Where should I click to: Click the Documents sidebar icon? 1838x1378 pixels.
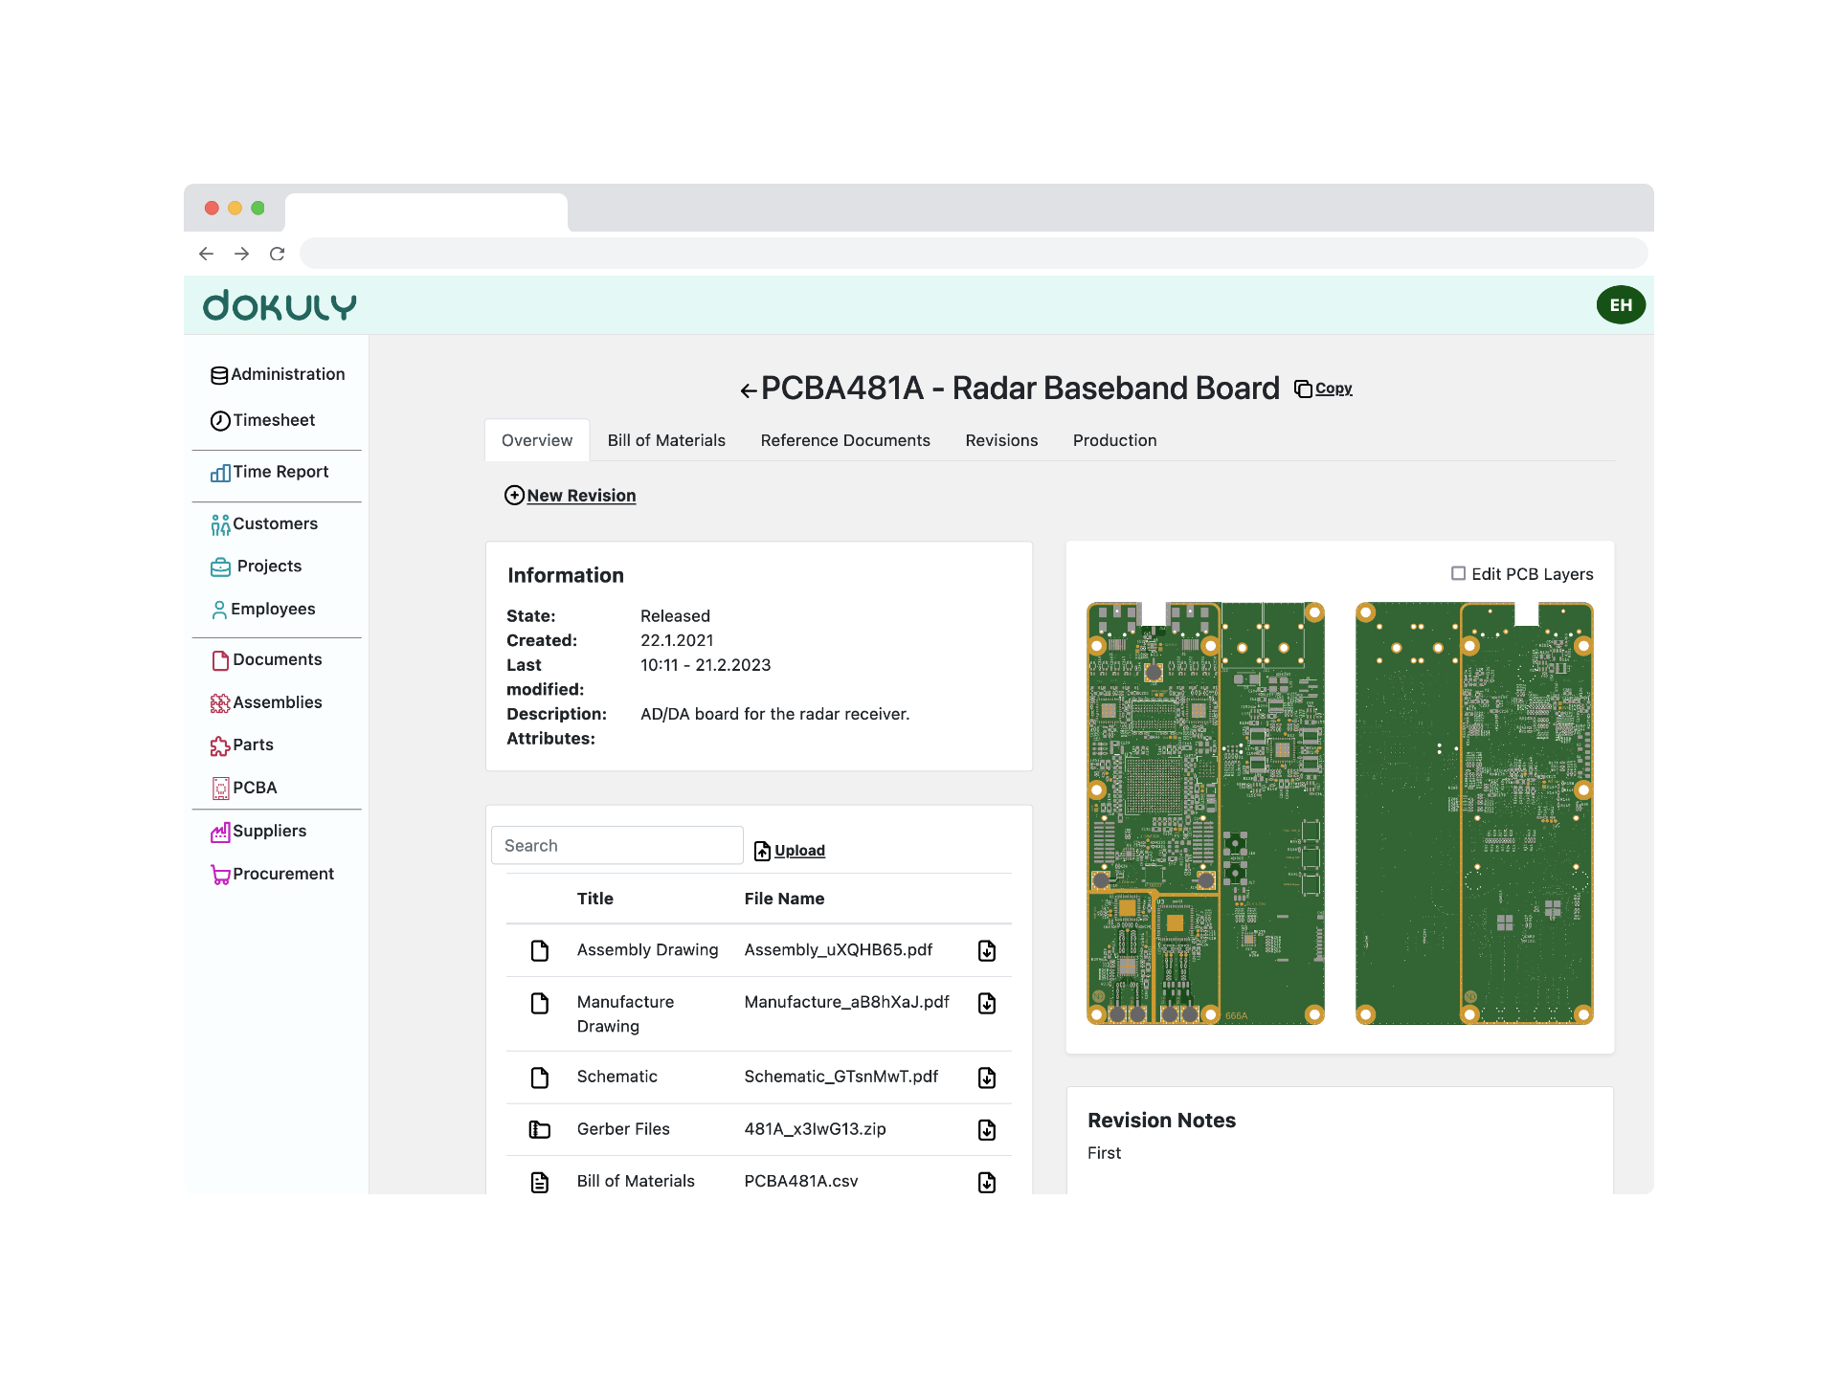click(x=220, y=658)
